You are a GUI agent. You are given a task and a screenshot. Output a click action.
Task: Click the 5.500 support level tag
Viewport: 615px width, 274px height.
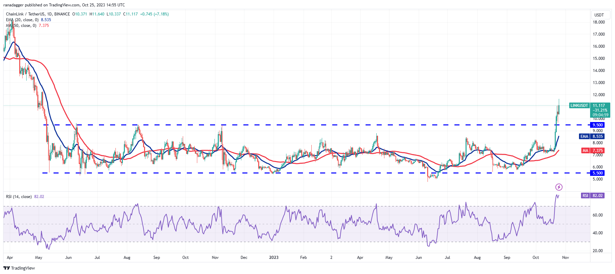tap(597, 173)
